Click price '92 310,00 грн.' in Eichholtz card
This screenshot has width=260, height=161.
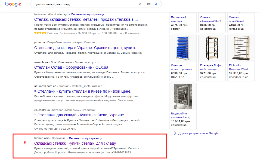tap(239, 73)
